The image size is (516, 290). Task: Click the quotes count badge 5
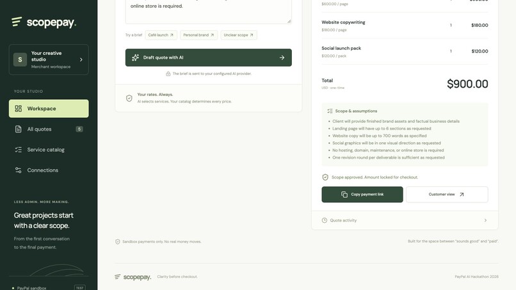[79, 129]
